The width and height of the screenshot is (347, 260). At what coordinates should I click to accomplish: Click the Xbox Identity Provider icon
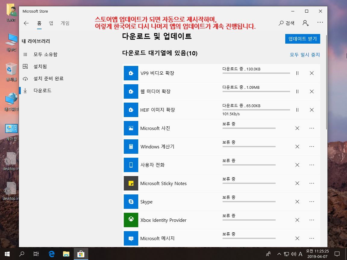pyautogui.click(x=131, y=220)
